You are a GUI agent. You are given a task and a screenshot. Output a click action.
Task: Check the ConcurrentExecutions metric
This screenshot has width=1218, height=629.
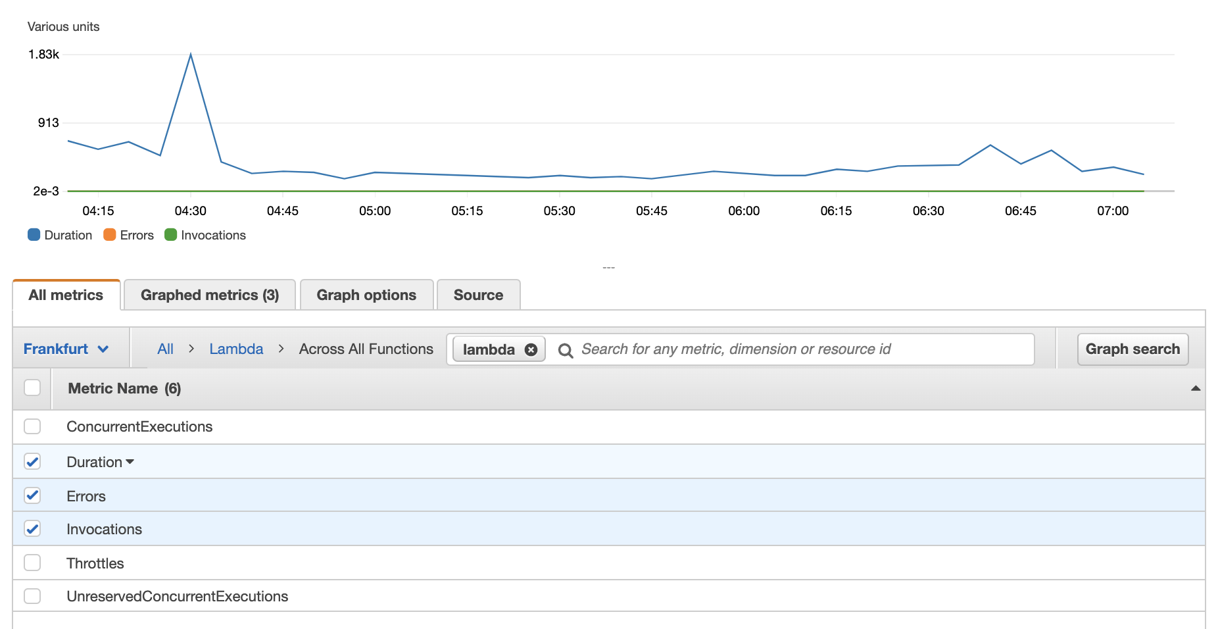click(32, 426)
